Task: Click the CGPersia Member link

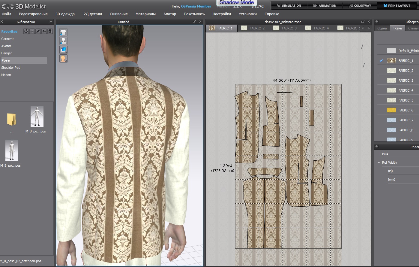Action: click(x=196, y=6)
